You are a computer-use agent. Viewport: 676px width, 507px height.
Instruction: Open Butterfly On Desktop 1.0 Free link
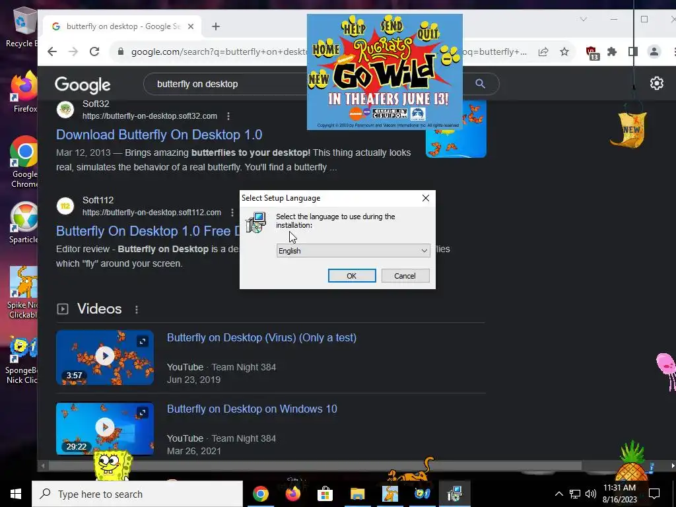(147, 231)
